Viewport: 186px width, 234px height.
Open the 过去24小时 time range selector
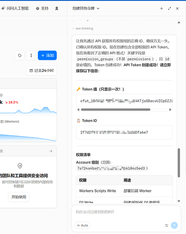click(42, 71)
